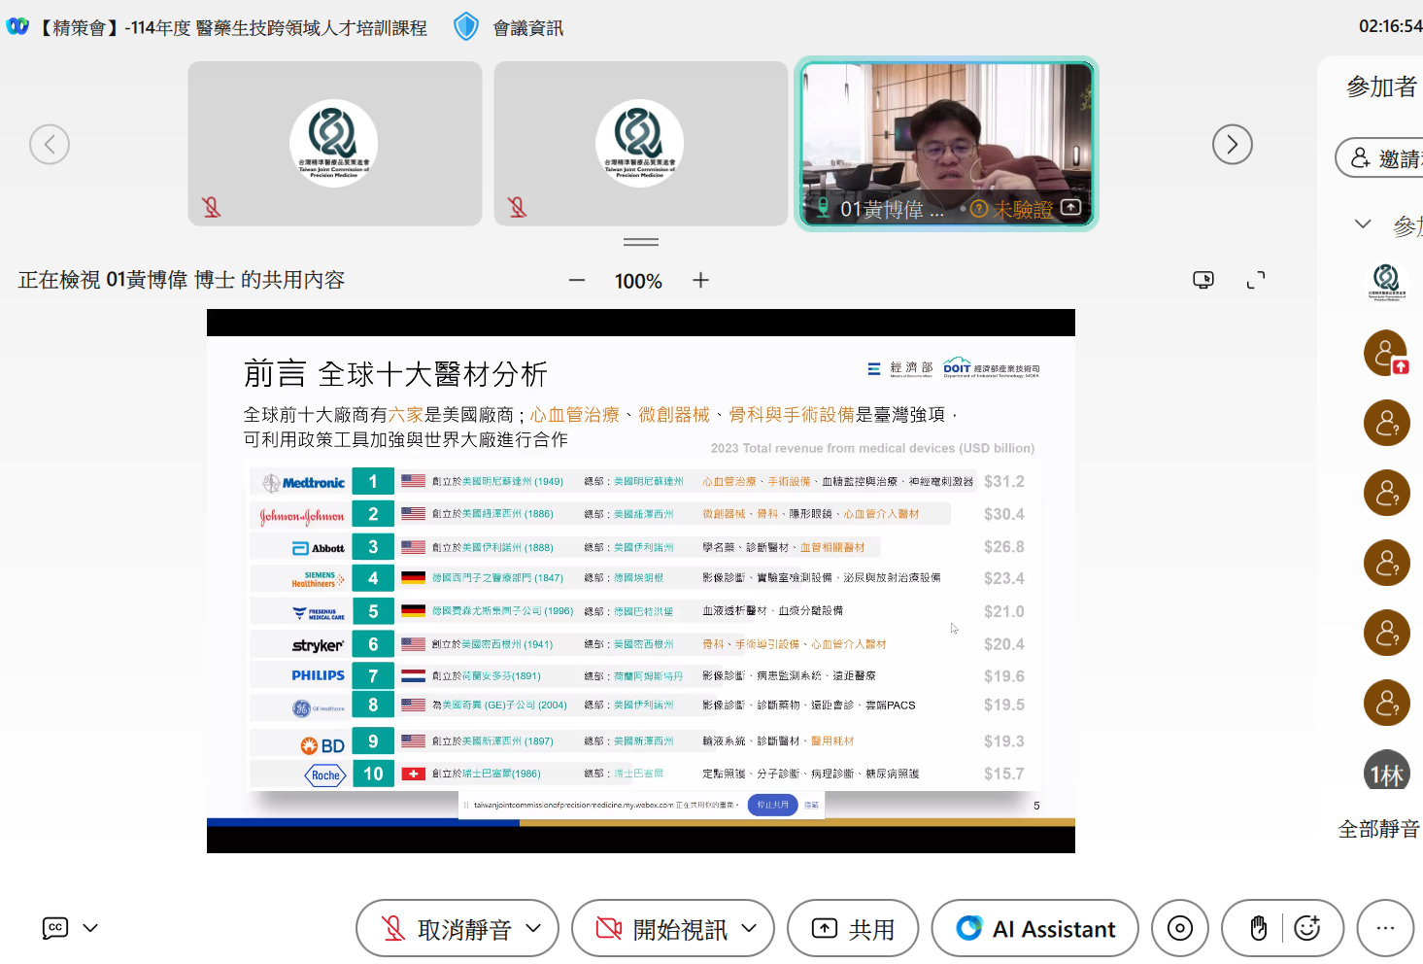The width and height of the screenshot is (1423, 964).
Task: Click Roche logo in slide table
Action: 325,775
